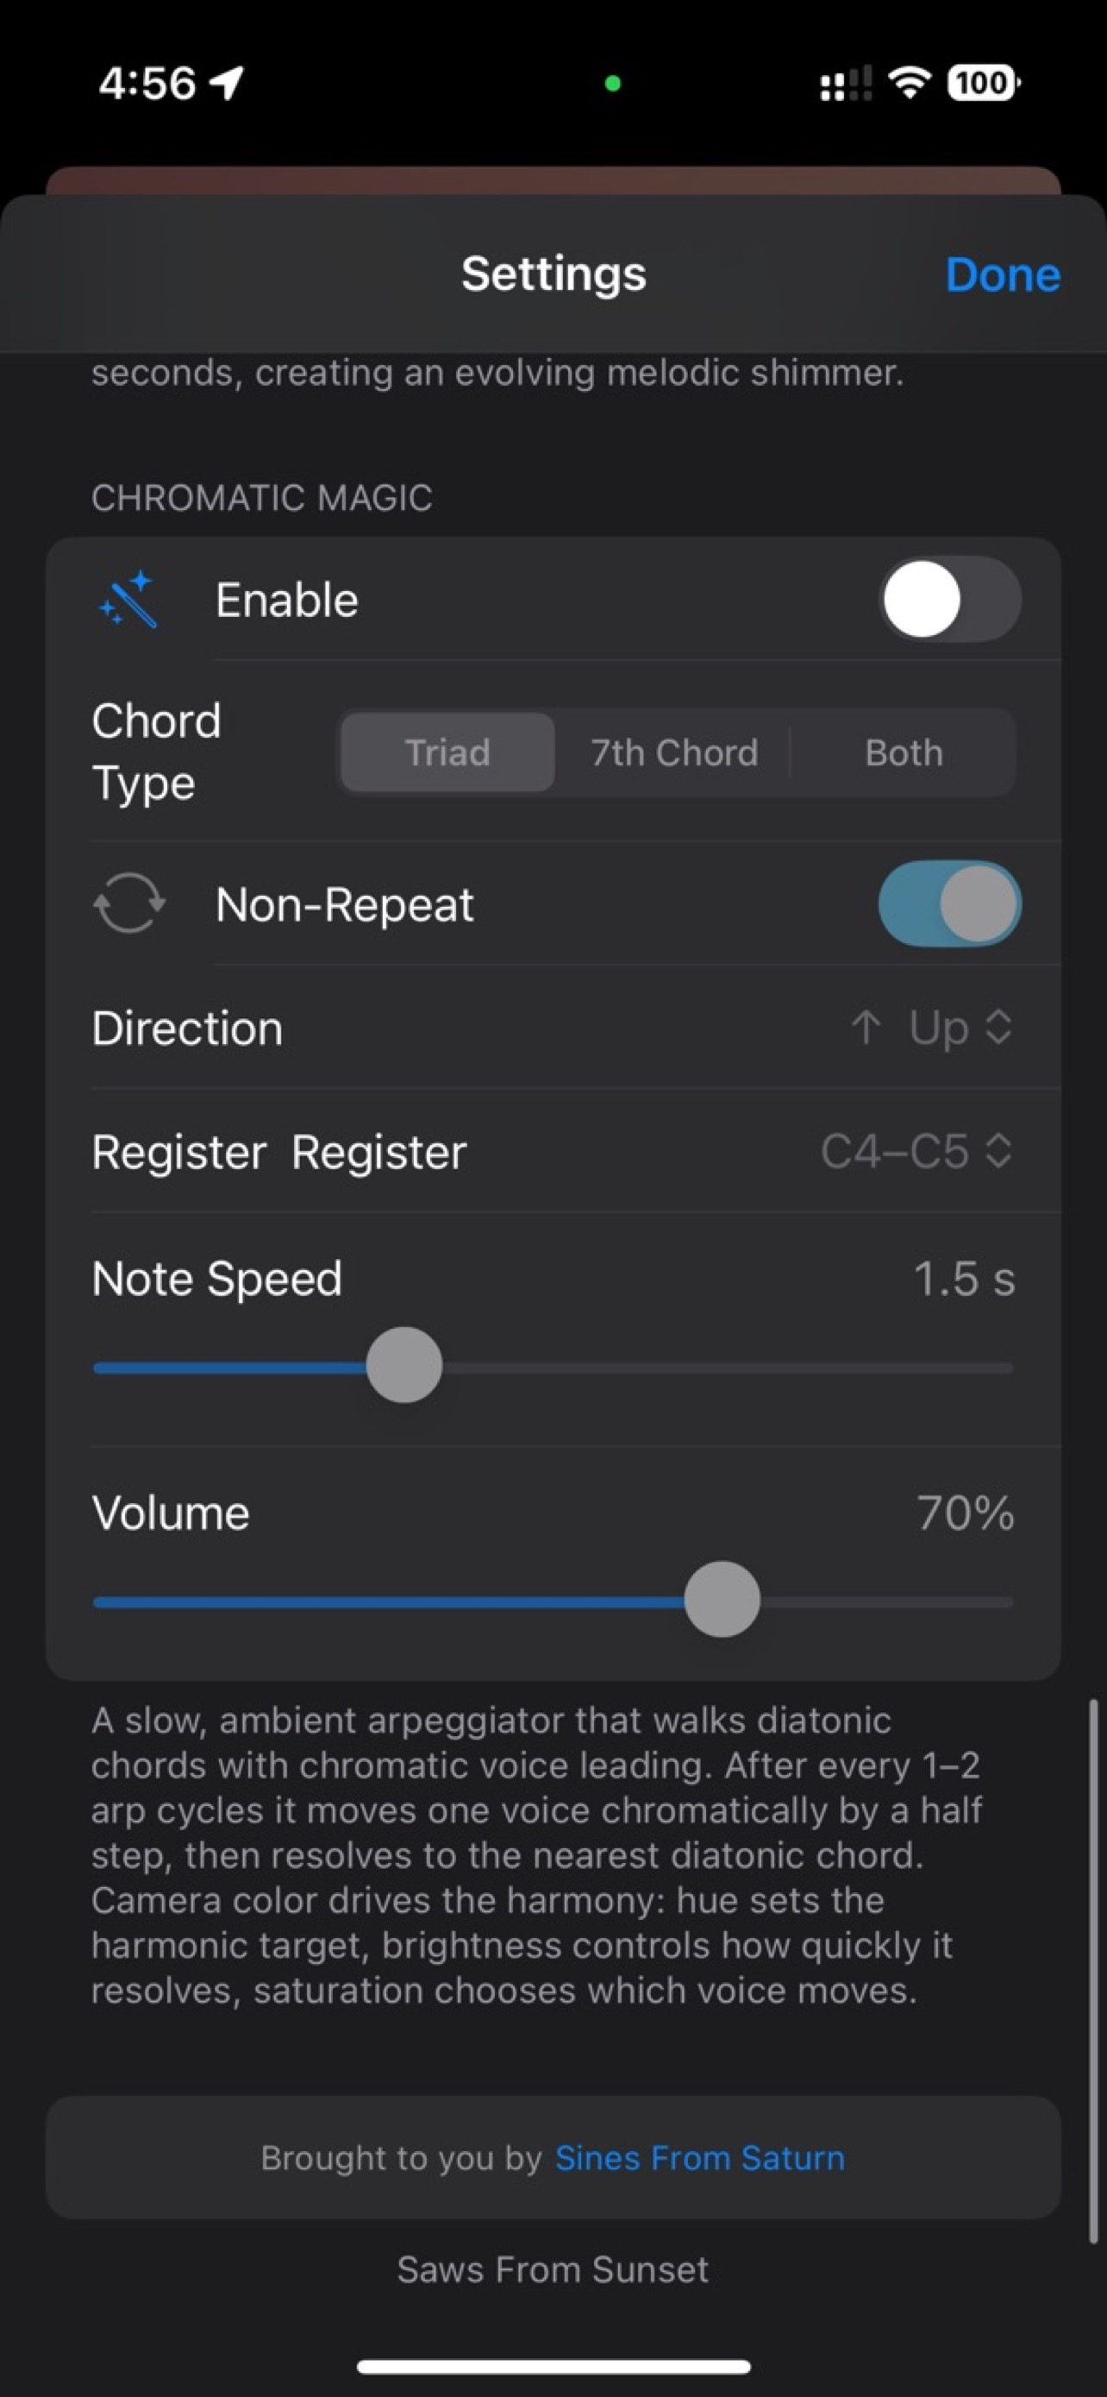The width and height of the screenshot is (1107, 2397).
Task: Tap the Wi-Fi status icon
Action: point(910,83)
